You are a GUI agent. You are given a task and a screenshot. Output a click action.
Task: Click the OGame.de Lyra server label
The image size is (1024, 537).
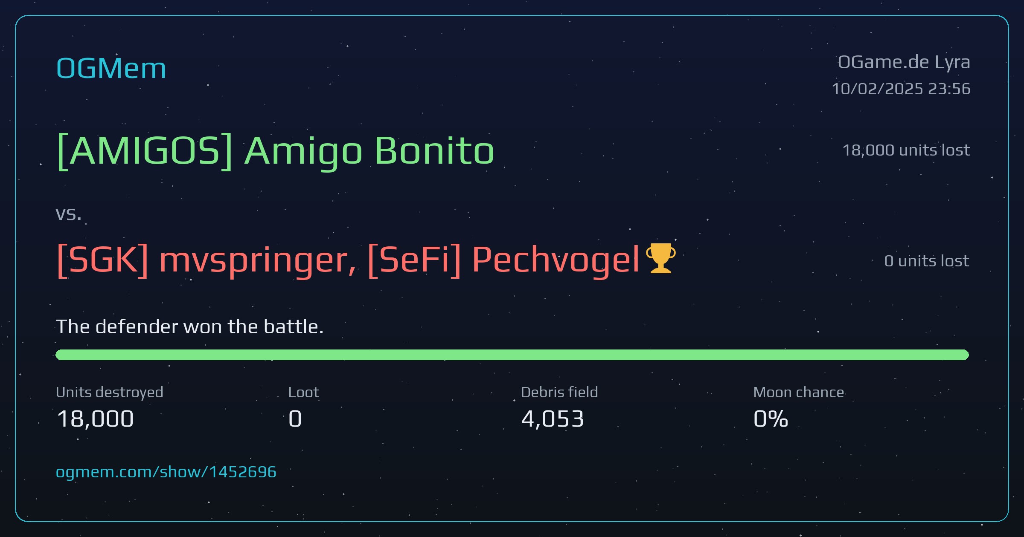click(x=904, y=63)
